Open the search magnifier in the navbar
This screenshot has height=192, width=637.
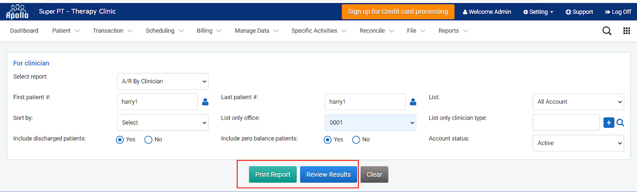607,31
